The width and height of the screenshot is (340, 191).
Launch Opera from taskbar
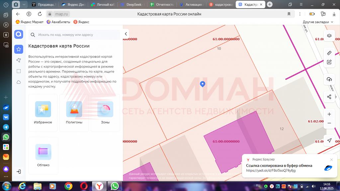pos(84,186)
